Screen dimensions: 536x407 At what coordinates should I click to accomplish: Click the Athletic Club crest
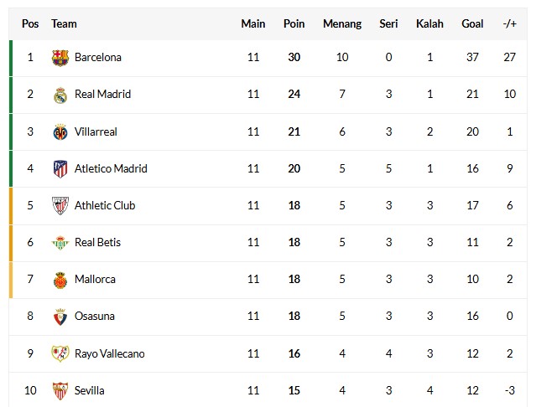tap(60, 206)
